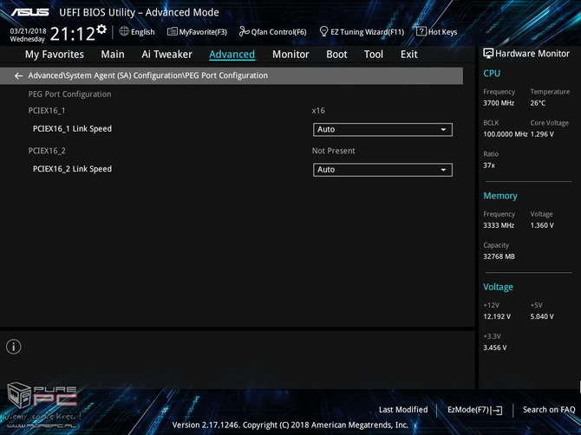Launch EZ Tuning Wizard(F11)
Image resolution: width=581 pixels, height=435 pixels.
click(x=367, y=32)
